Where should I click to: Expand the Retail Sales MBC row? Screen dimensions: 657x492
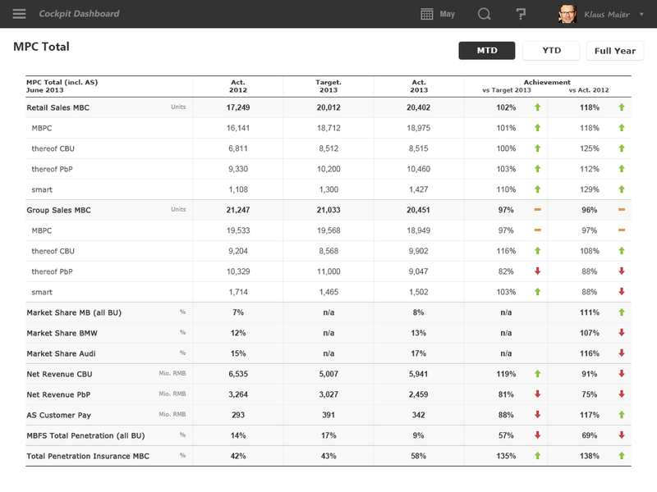coord(58,107)
